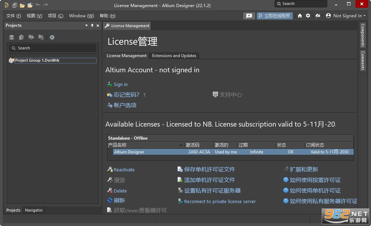Go to Home page icon
This screenshot has height=226, width=371.
click(x=300, y=16)
